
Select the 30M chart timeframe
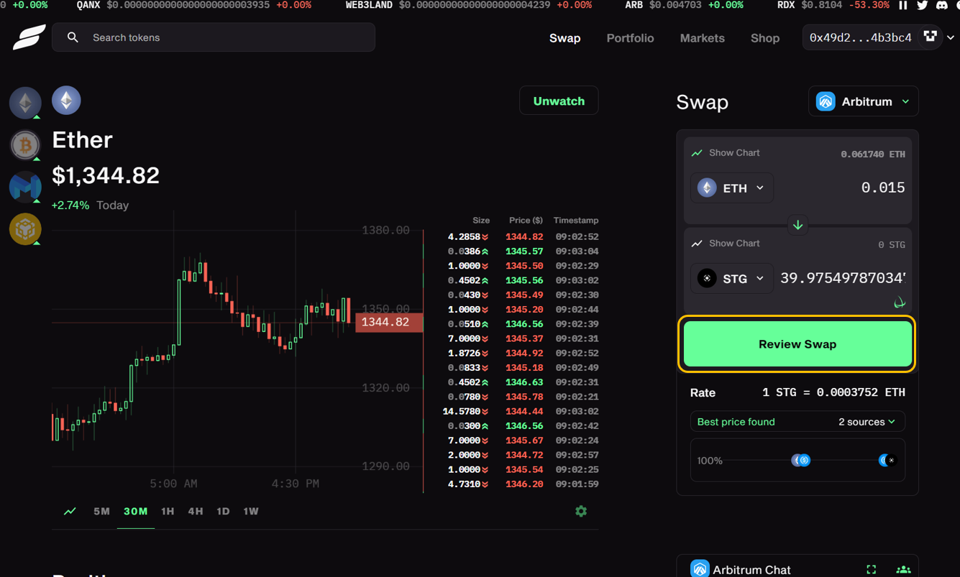coord(135,512)
